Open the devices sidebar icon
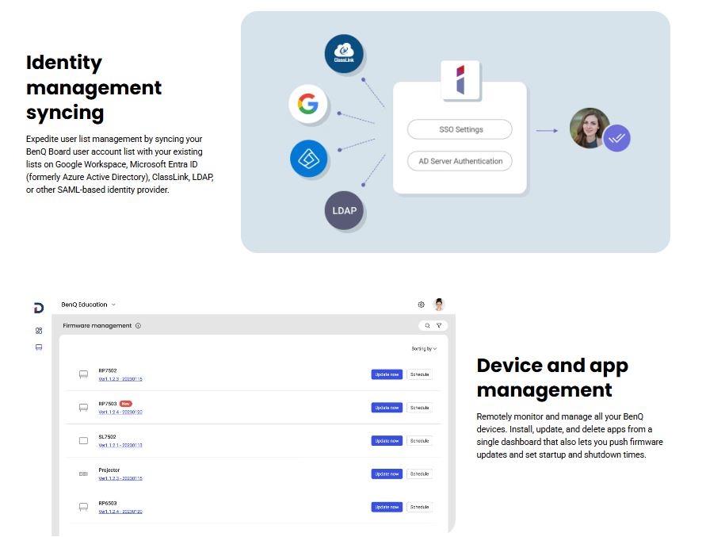 [39, 347]
